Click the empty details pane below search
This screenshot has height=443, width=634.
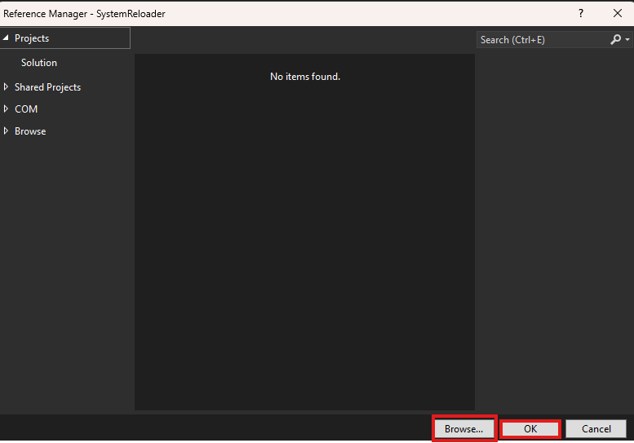tap(553, 228)
